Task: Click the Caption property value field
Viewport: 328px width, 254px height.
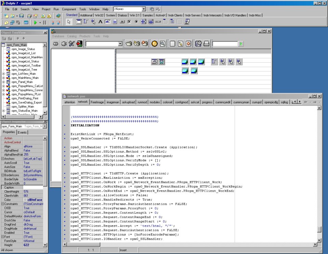Action: click(33, 188)
